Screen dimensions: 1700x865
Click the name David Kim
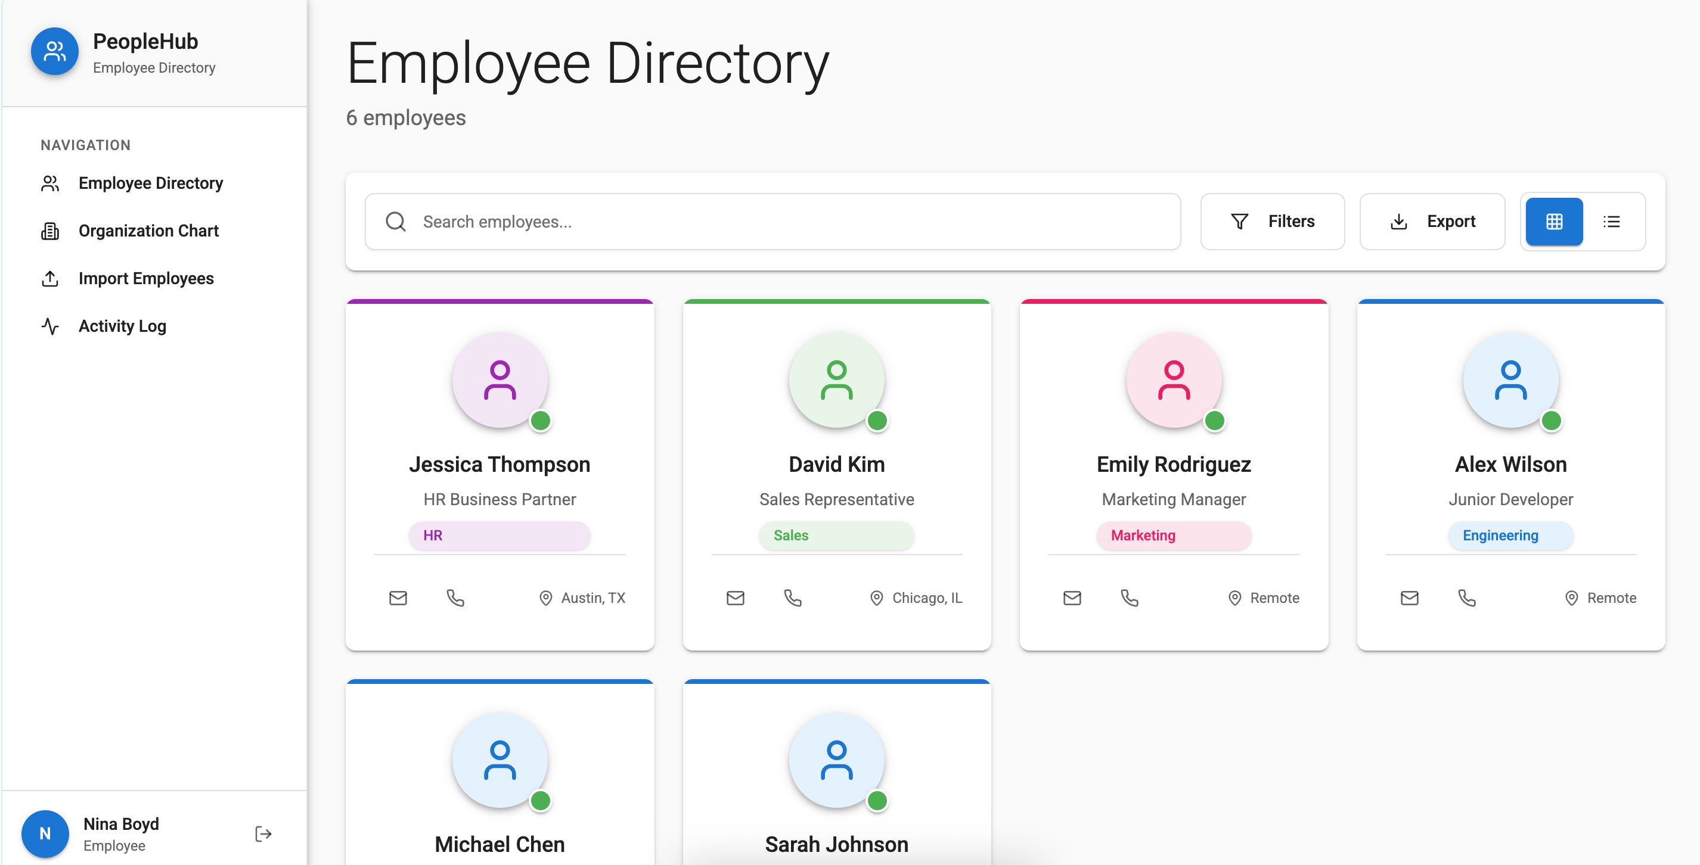click(x=837, y=464)
